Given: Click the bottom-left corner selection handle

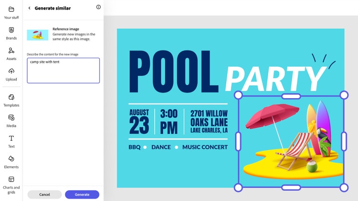Looking at the screenshot, I should [238, 188].
